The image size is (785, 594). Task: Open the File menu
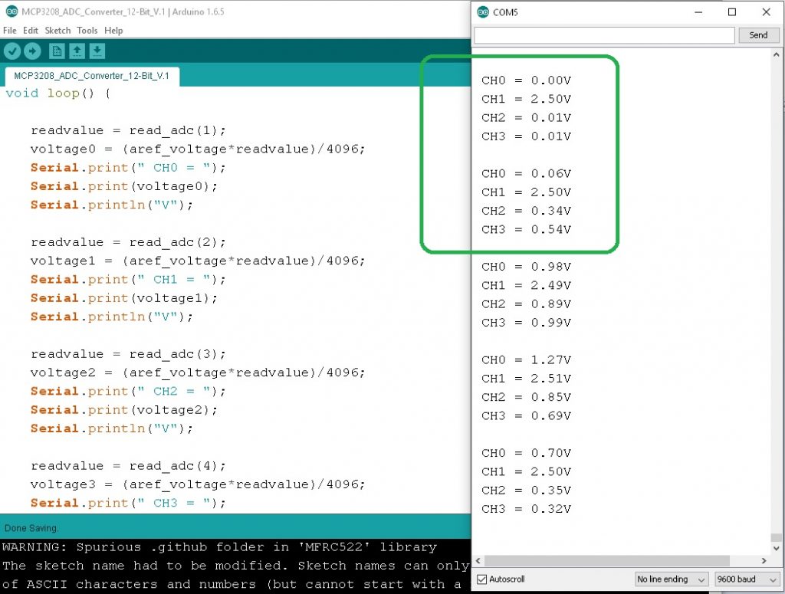click(x=9, y=31)
